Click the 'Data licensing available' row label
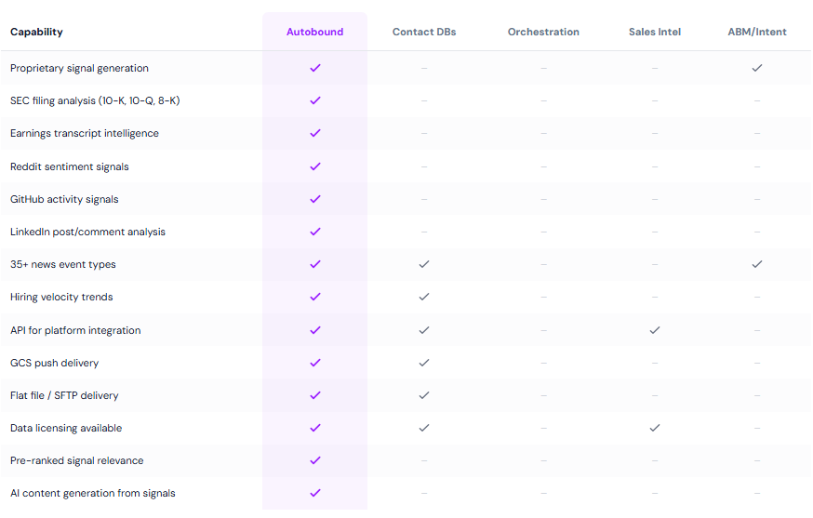The width and height of the screenshot is (813, 518). [66, 429]
